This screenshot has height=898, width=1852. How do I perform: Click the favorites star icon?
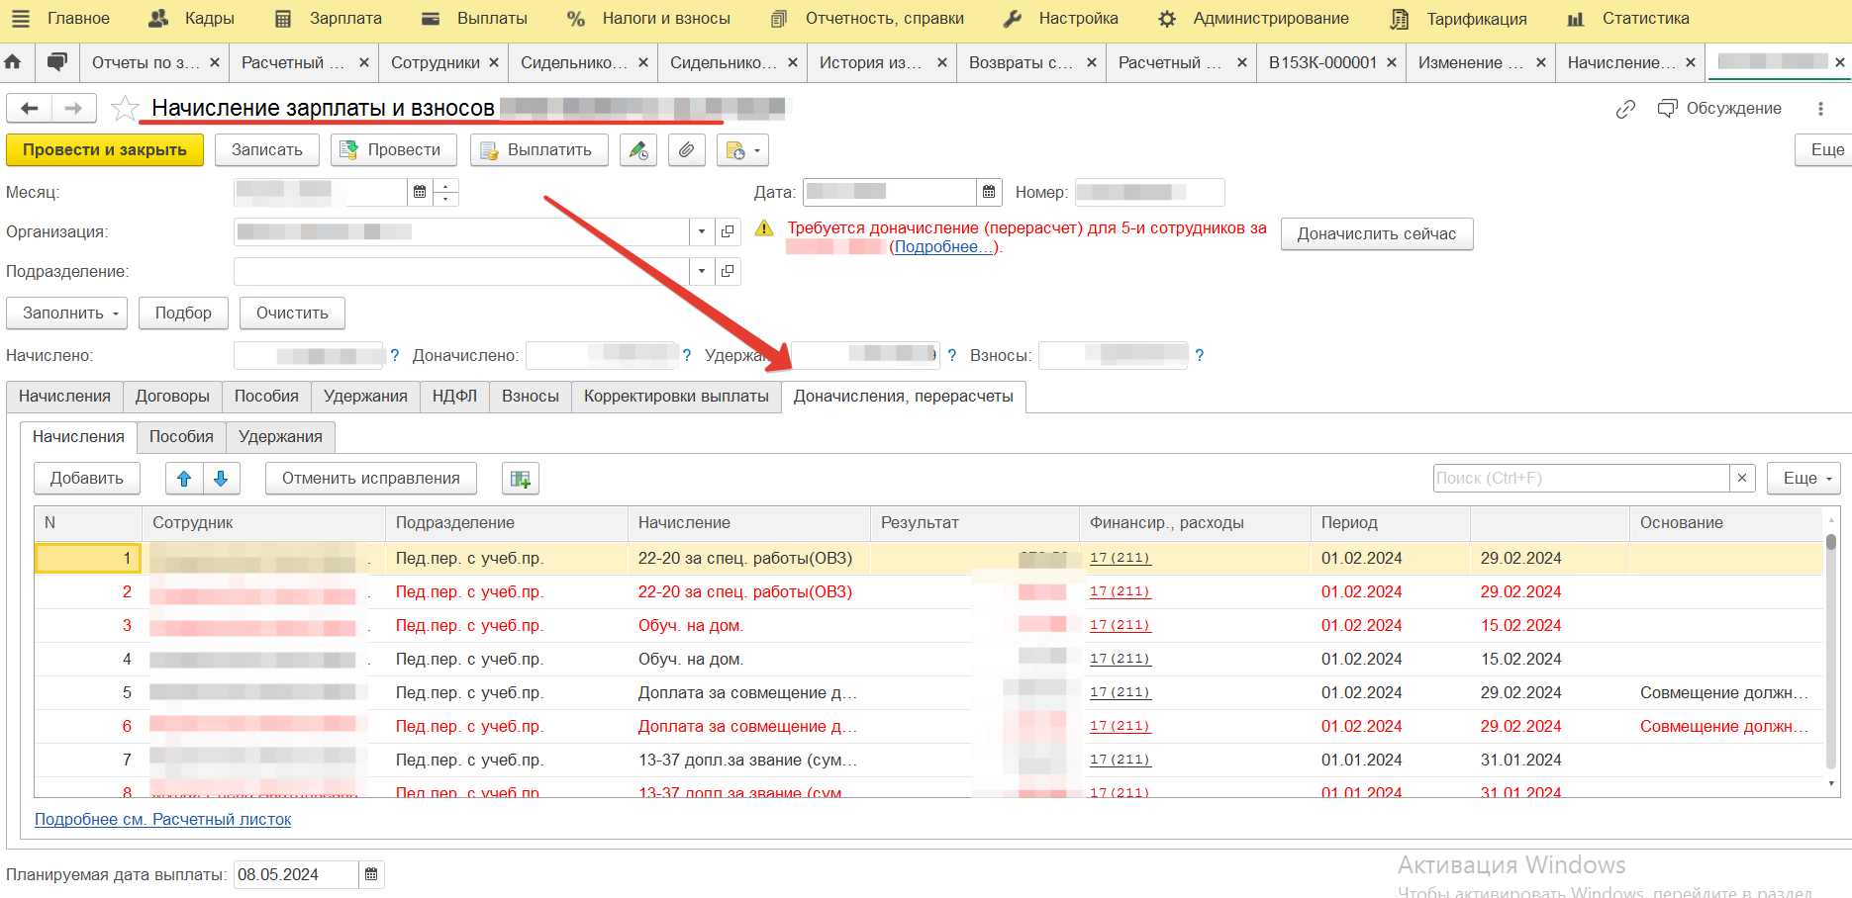(x=125, y=109)
